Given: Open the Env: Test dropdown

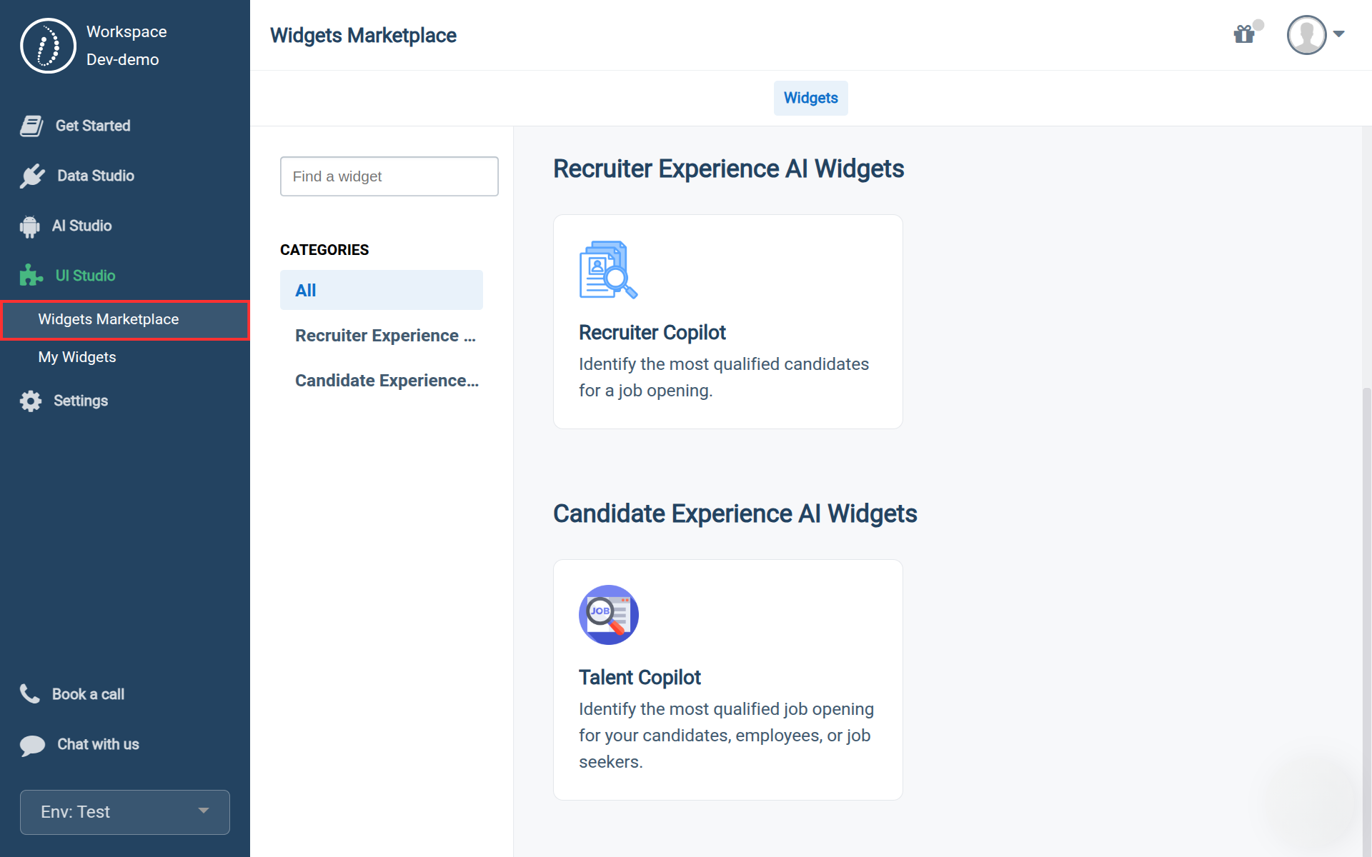Looking at the screenshot, I should 125,812.
